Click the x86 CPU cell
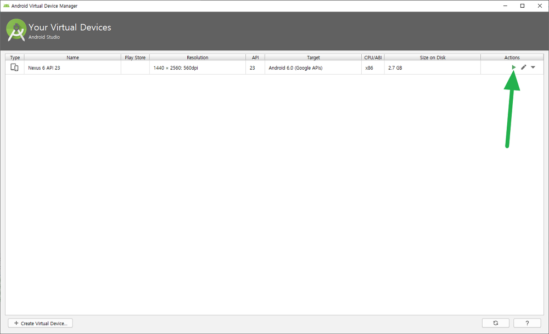 click(373, 67)
